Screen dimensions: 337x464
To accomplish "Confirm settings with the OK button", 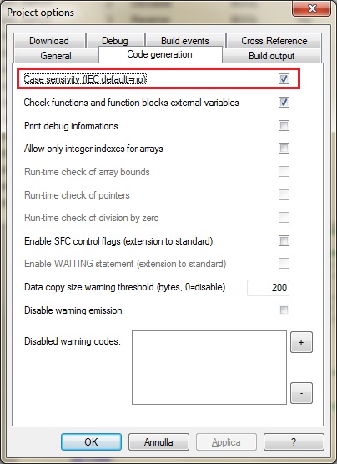I will coord(91,442).
